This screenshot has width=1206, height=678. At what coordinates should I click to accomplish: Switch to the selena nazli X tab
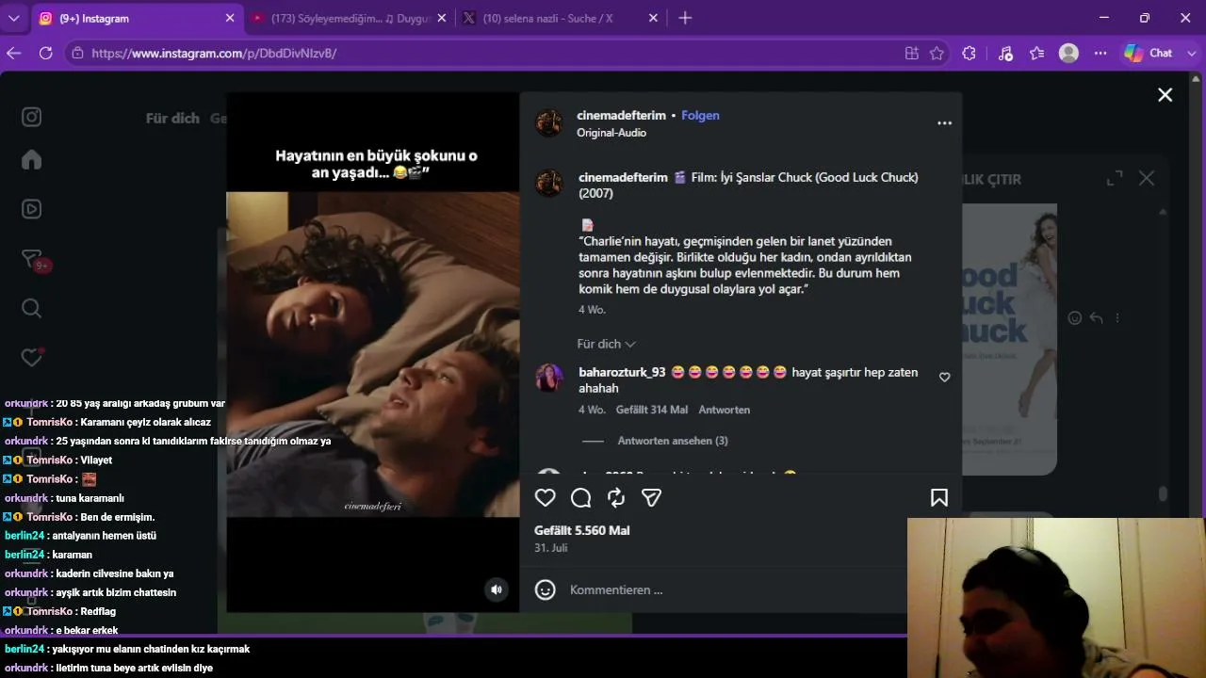(x=561, y=18)
